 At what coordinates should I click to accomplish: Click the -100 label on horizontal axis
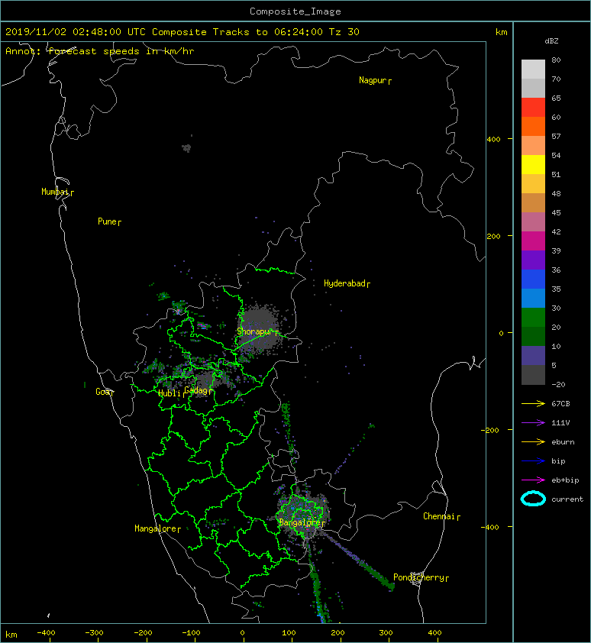tap(191, 633)
